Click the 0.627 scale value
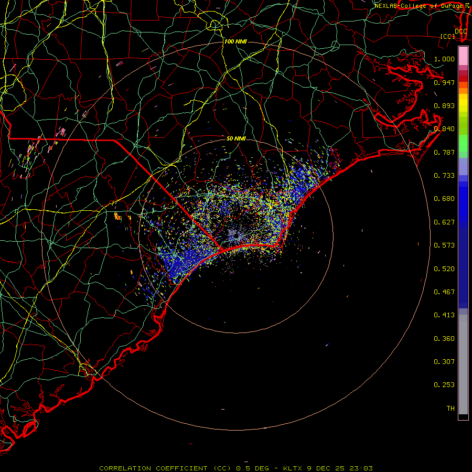The height and width of the screenshot is (472, 472). (444, 222)
